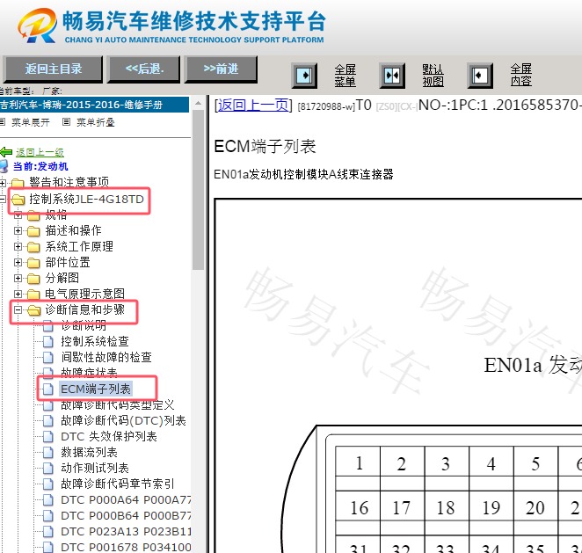Click the menu expand icon 菜单展开
Image resolution: width=582 pixels, height=553 pixels.
point(3,121)
